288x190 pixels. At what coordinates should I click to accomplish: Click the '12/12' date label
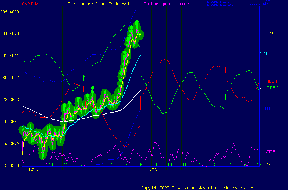(x=34, y=169)
